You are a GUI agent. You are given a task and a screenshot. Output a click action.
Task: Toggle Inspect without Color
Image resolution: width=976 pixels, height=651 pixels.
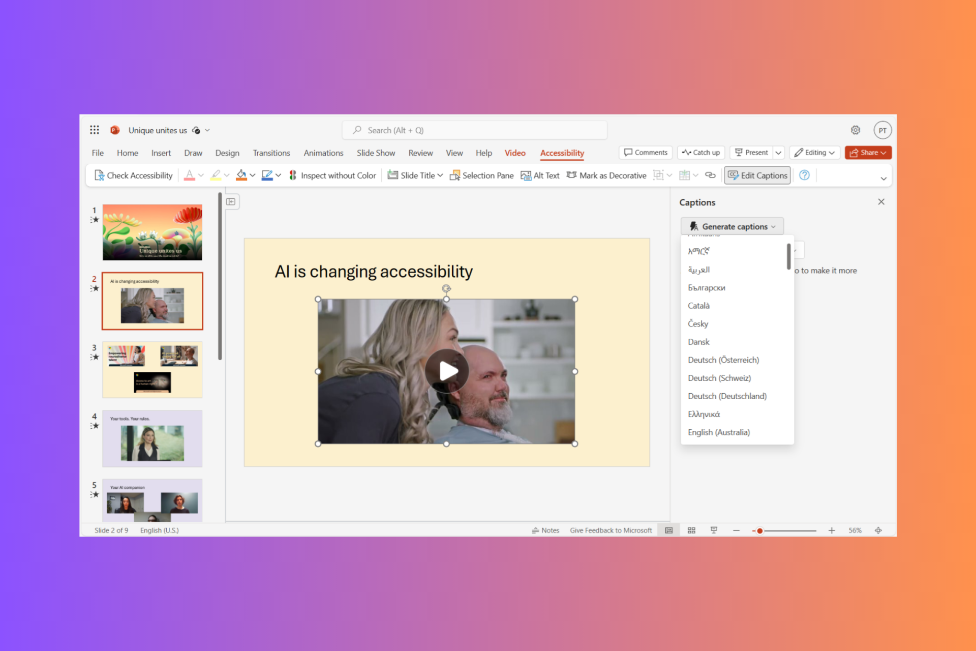point(332,175)
